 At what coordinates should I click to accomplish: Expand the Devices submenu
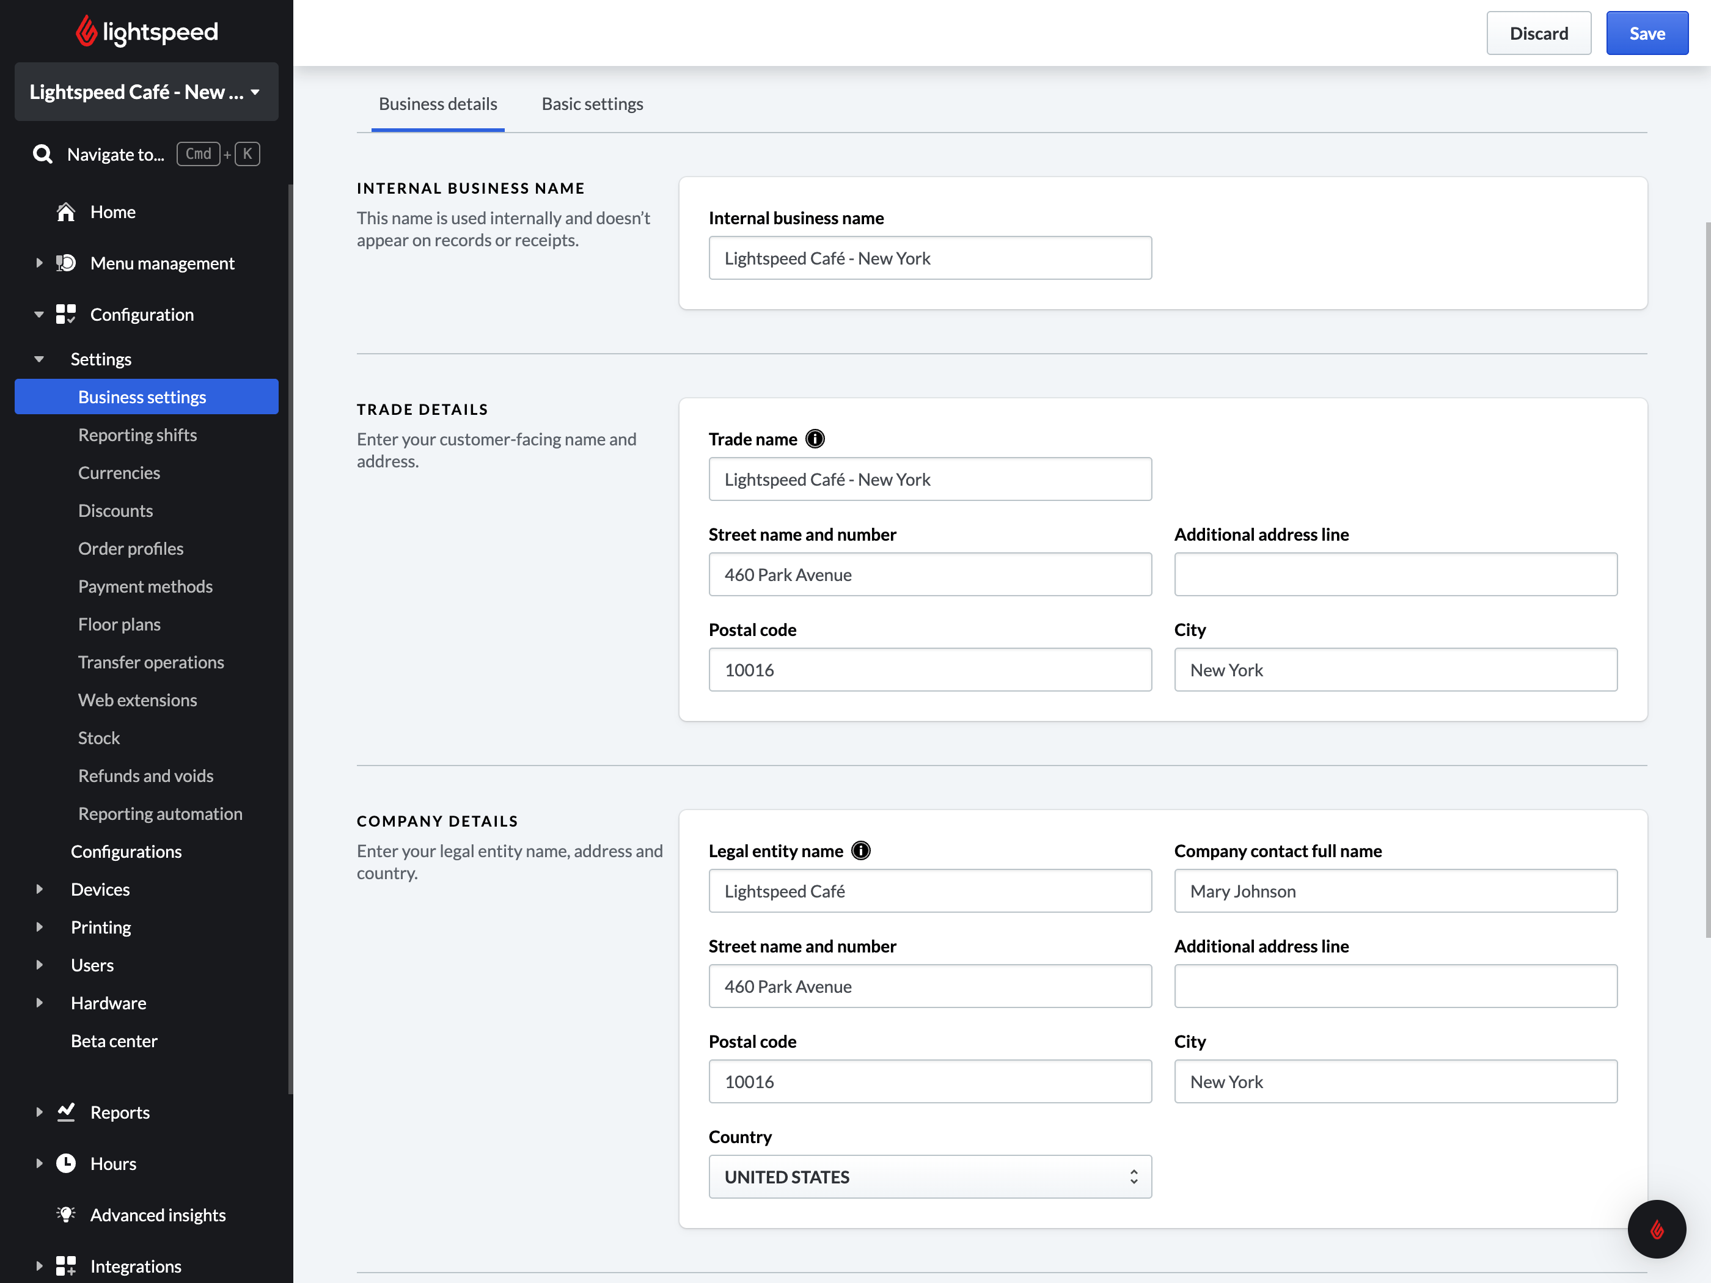[x=40, y=890]
